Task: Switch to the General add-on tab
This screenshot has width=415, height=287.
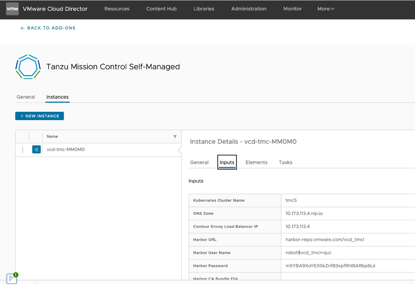Action: [26, 97]
